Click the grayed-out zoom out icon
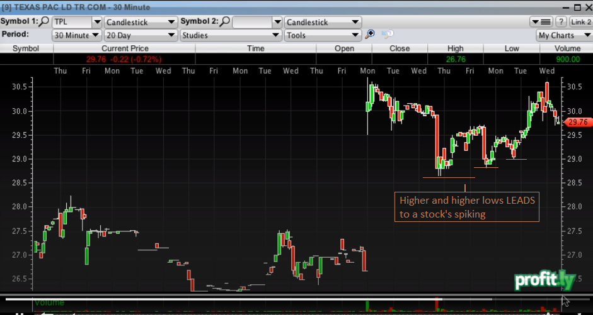This screenshot has width=593, height=315. point(388,35)
